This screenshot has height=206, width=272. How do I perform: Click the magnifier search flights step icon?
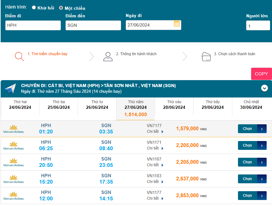pos(19,56)
